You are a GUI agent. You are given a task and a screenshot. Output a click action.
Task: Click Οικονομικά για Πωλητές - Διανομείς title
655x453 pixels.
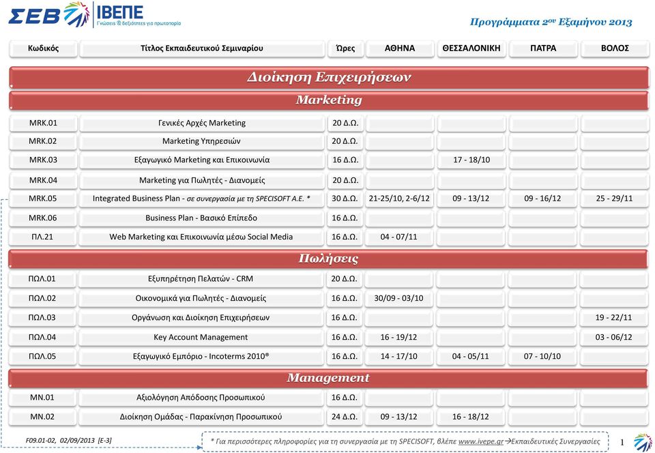pos(201,299)
